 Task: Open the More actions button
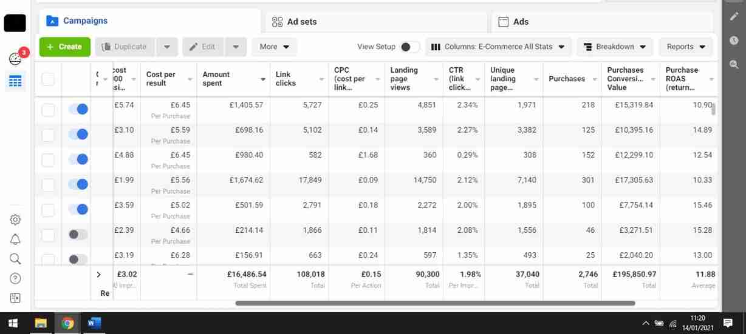[273, 47]
